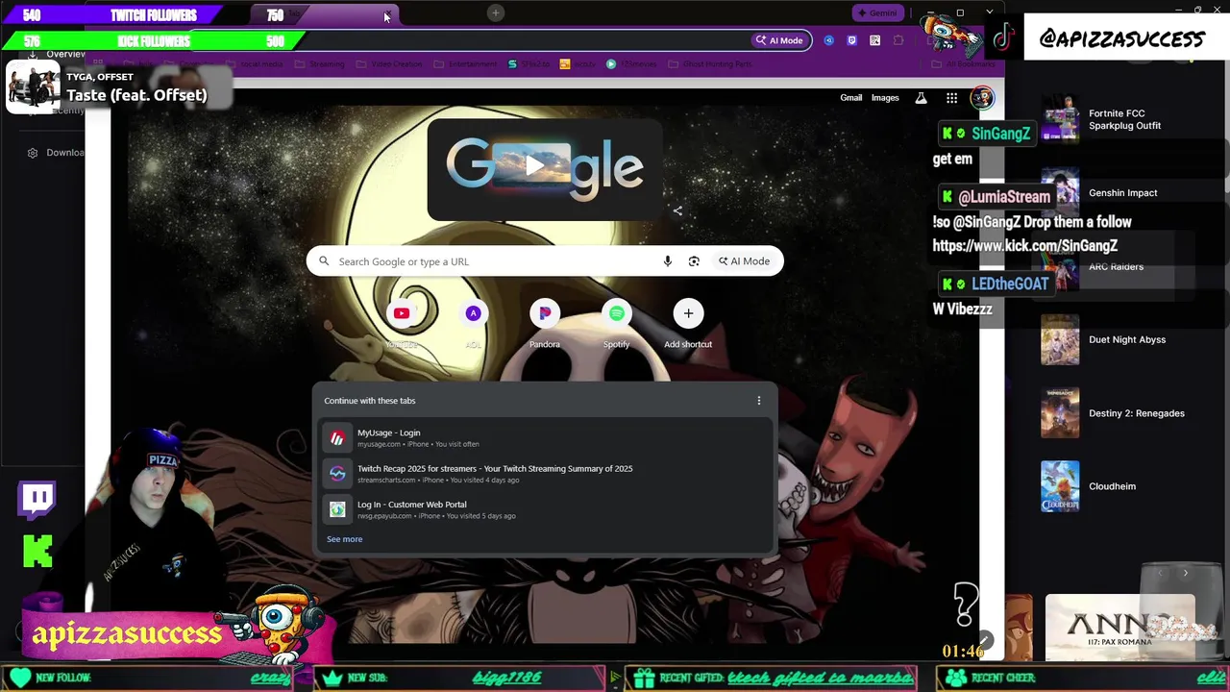Select the Genshin Impact item

pos(1115,192)
